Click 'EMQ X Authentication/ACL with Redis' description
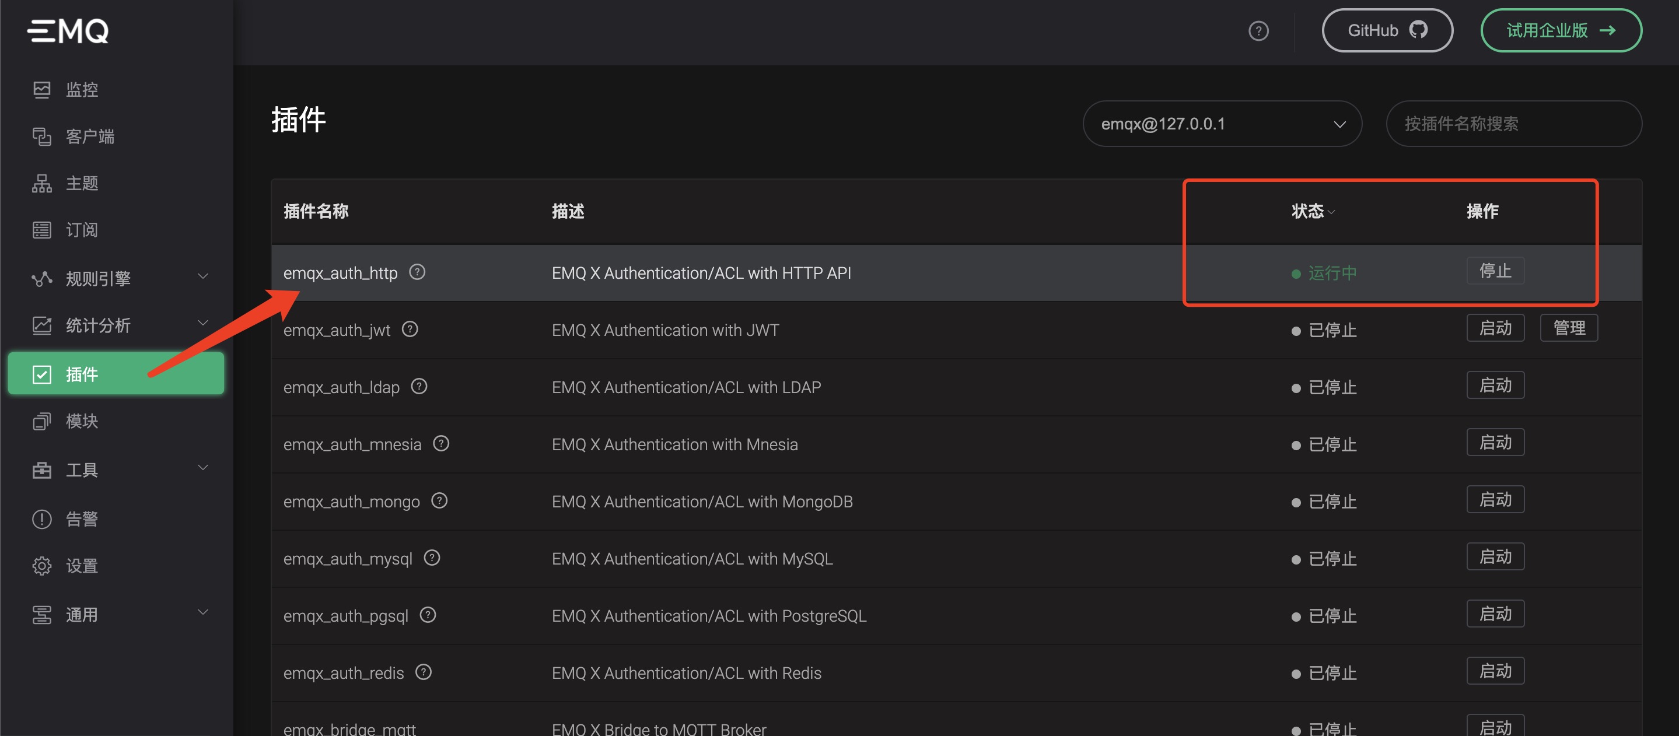The image size is (1679, 736). tap(686, 673)
